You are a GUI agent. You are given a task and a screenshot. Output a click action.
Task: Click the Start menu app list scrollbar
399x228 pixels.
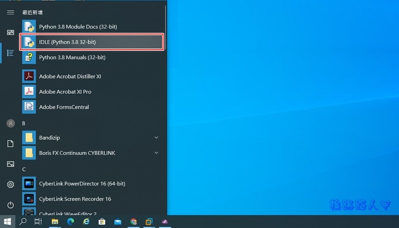166,28
